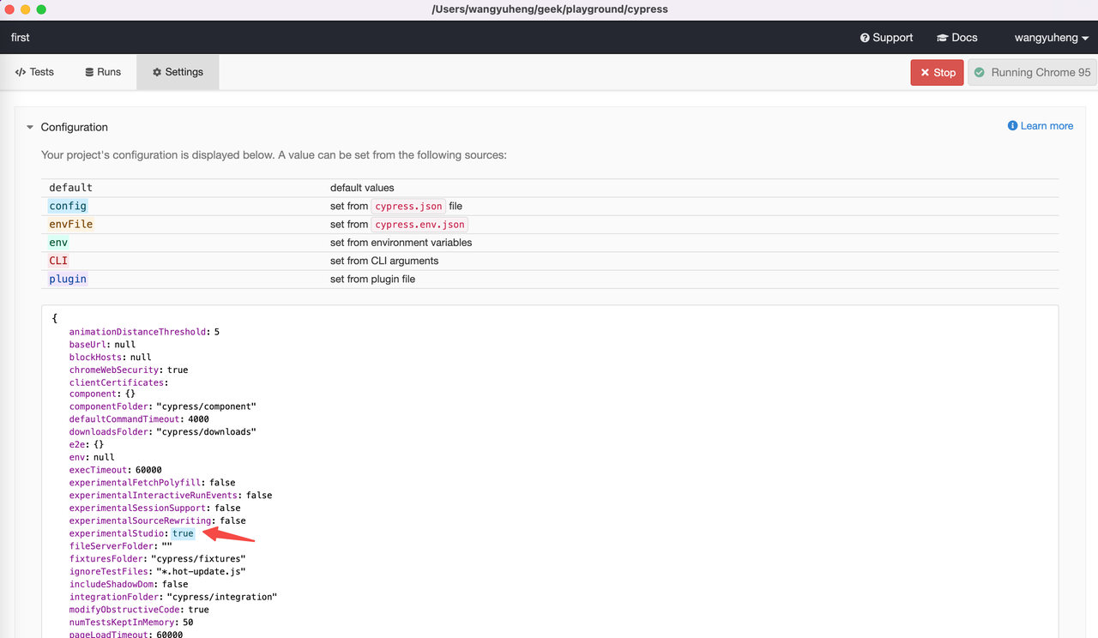The width and height of the screenshot is (1098, 638).
Task: Open the Support link
Action: [886, 38]
